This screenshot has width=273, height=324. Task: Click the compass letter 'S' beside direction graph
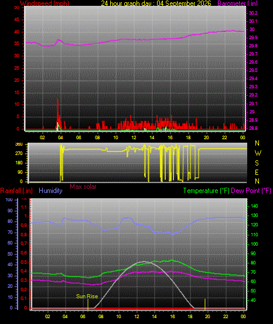click(257, 163)
